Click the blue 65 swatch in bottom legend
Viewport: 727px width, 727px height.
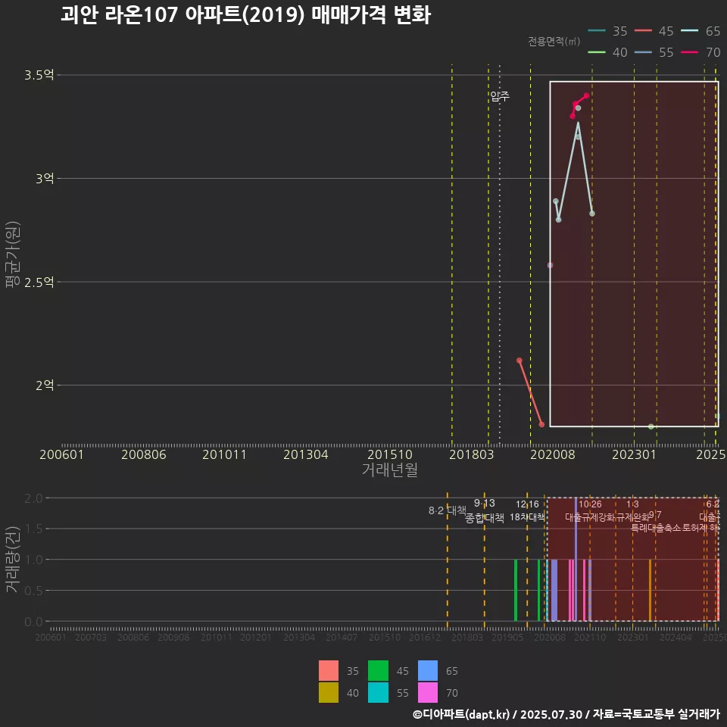pos(427,670)
